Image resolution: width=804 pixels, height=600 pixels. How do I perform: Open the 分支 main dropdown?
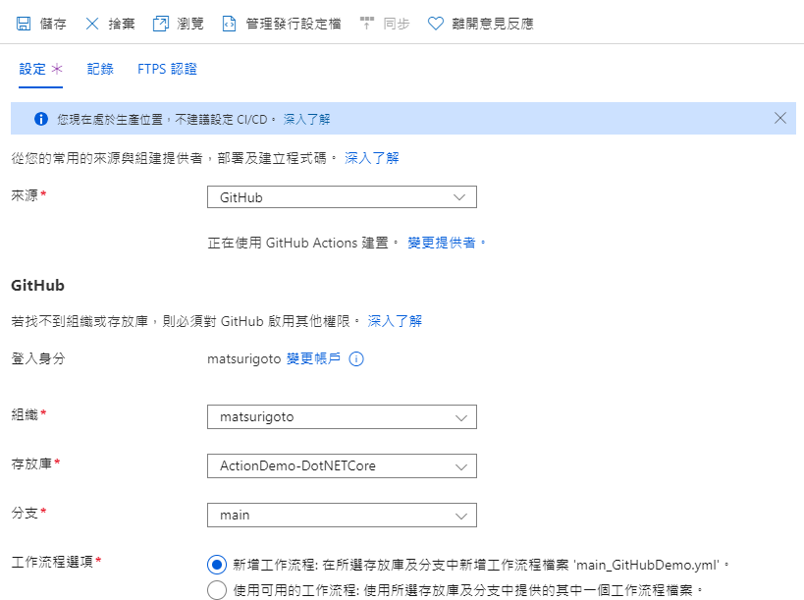342,515
